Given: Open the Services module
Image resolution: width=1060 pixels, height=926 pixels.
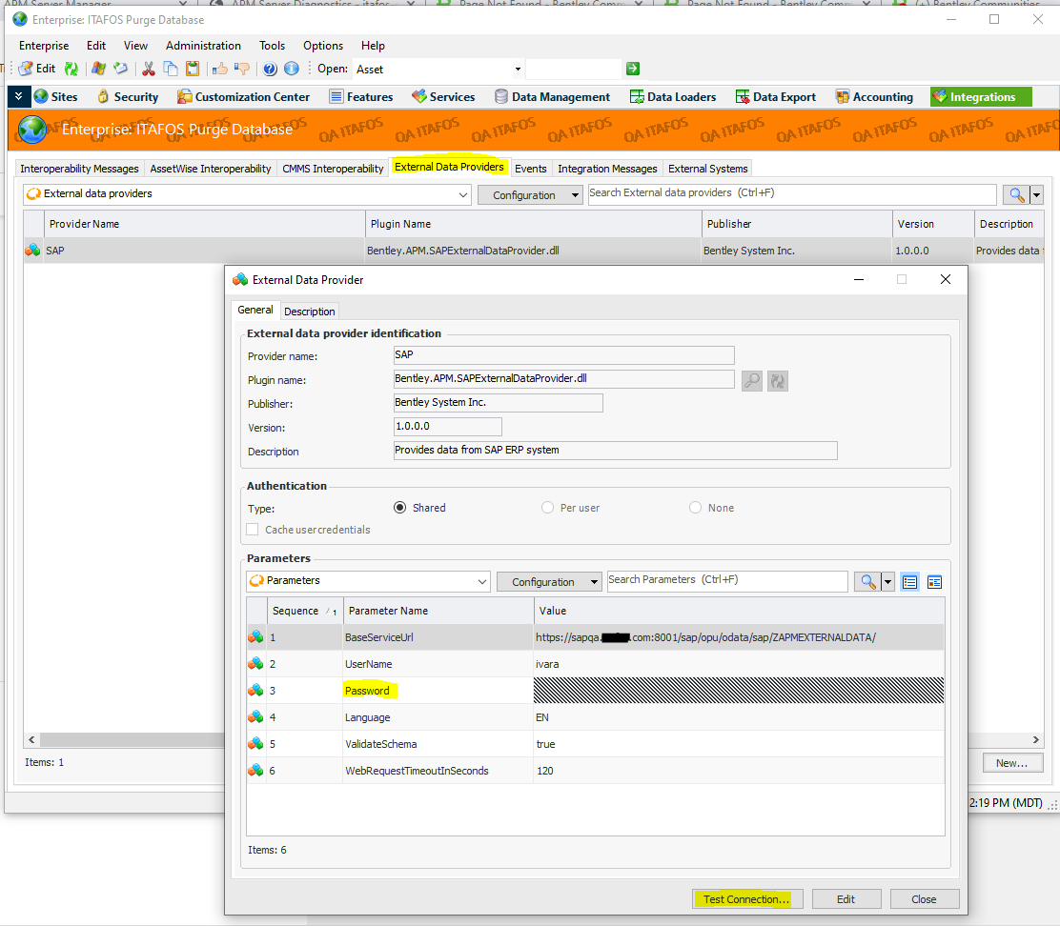Looking at the screenshot, I should [443, 96].
